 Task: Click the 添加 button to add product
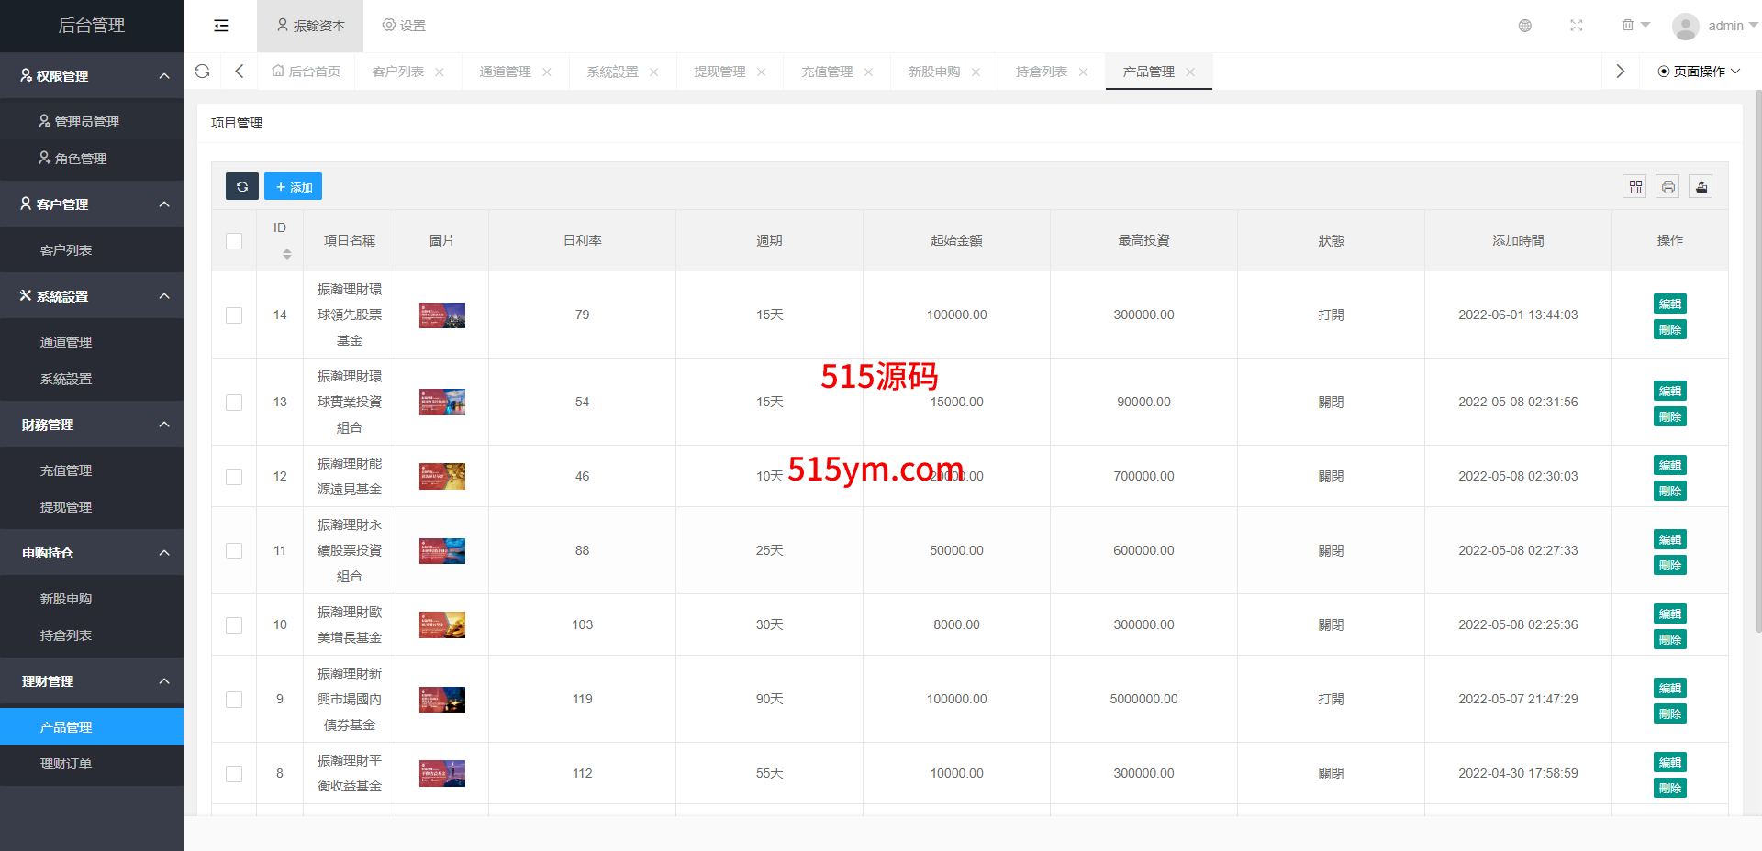click(x=294, y=187)
